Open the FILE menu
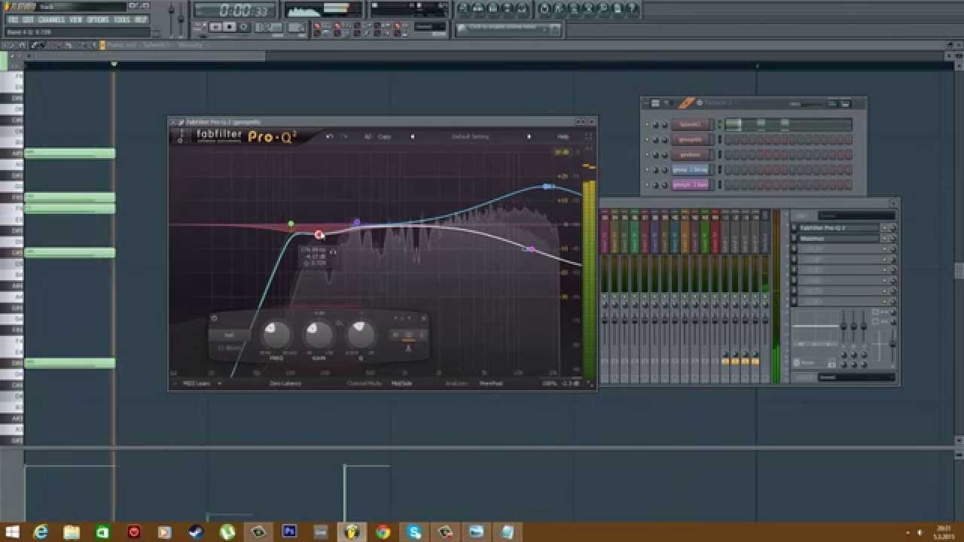The width and height of the screenshot is (964, 542). coord(12,19)
